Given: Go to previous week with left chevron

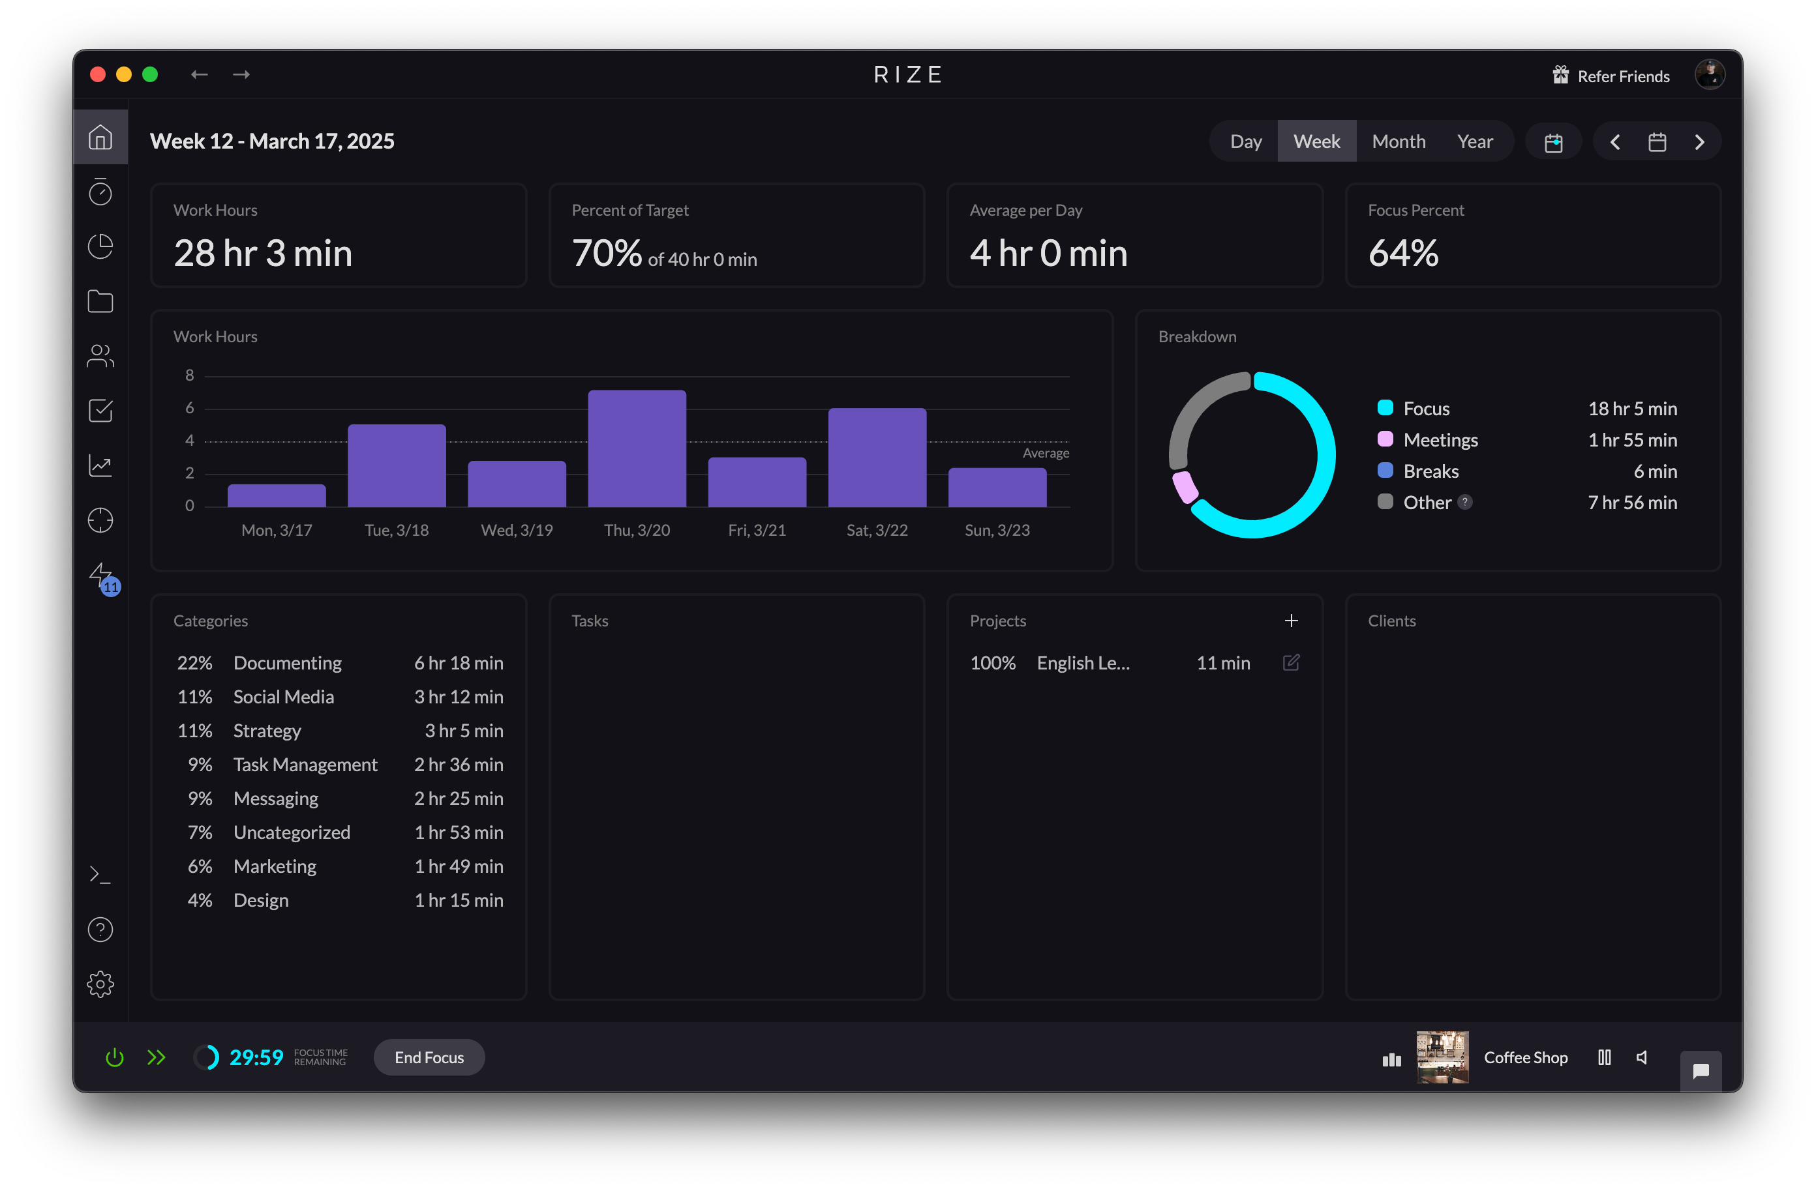Looking at the screenshot, I should [1614, 142].
